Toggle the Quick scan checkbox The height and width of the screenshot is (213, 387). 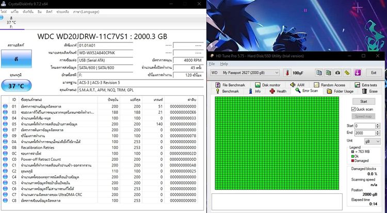coord(353,109)
